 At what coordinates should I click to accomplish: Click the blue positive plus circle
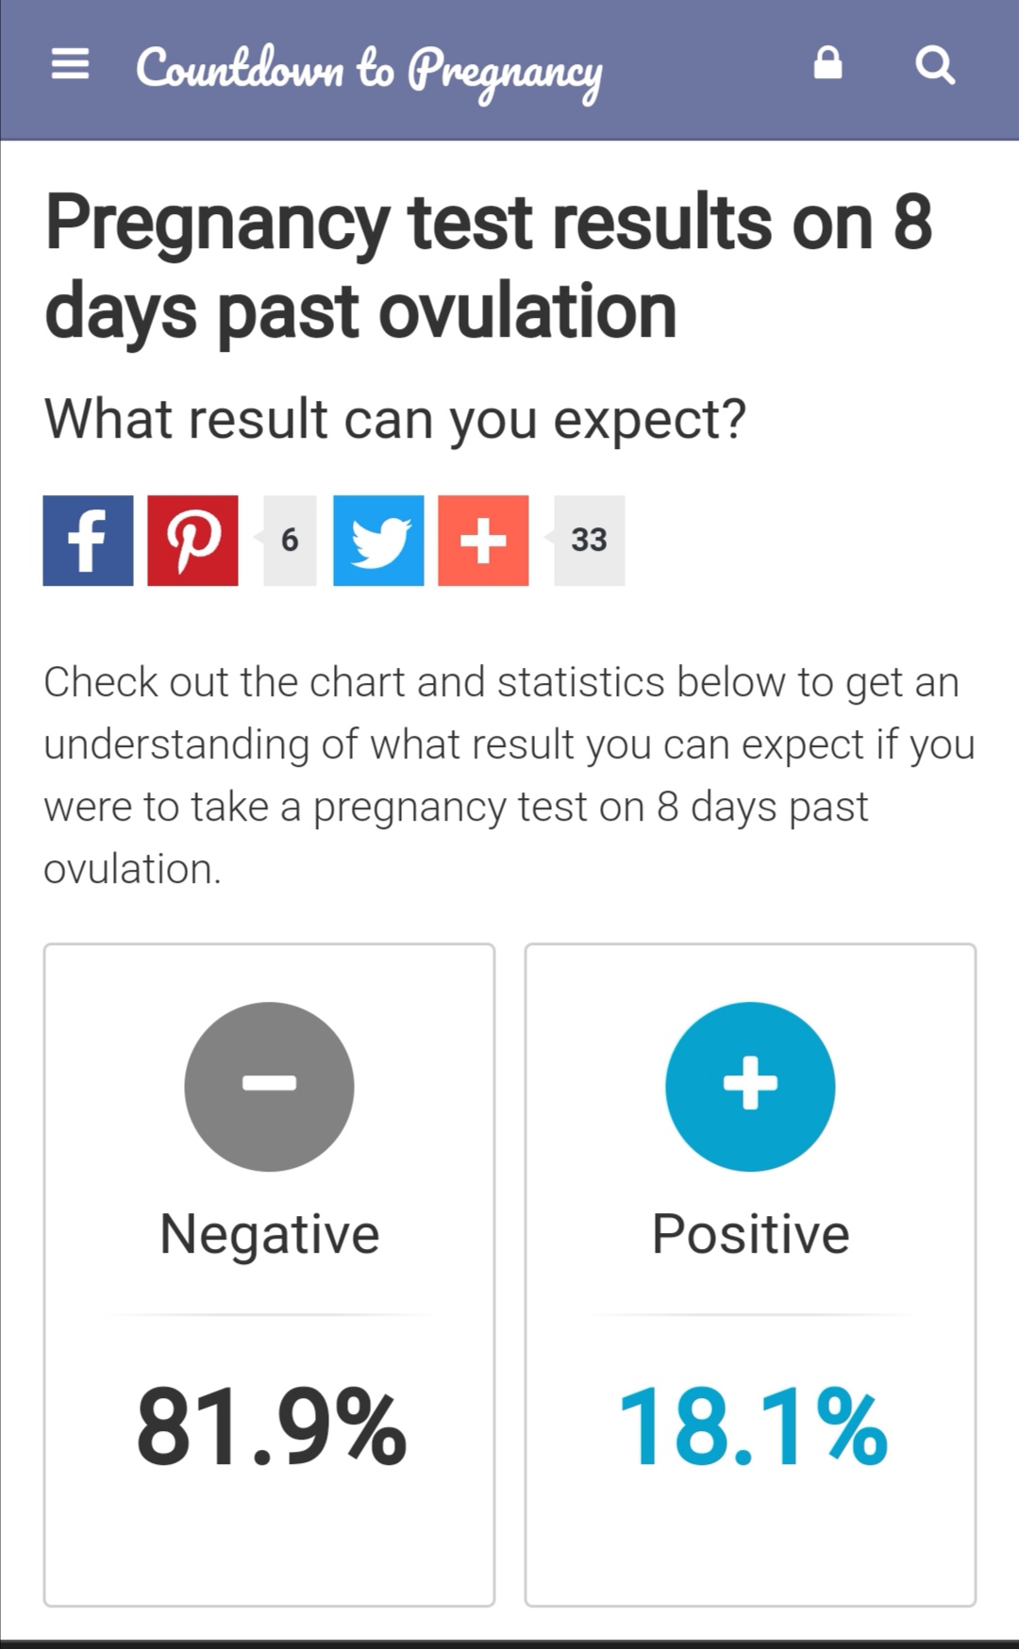coord(750,1086)
